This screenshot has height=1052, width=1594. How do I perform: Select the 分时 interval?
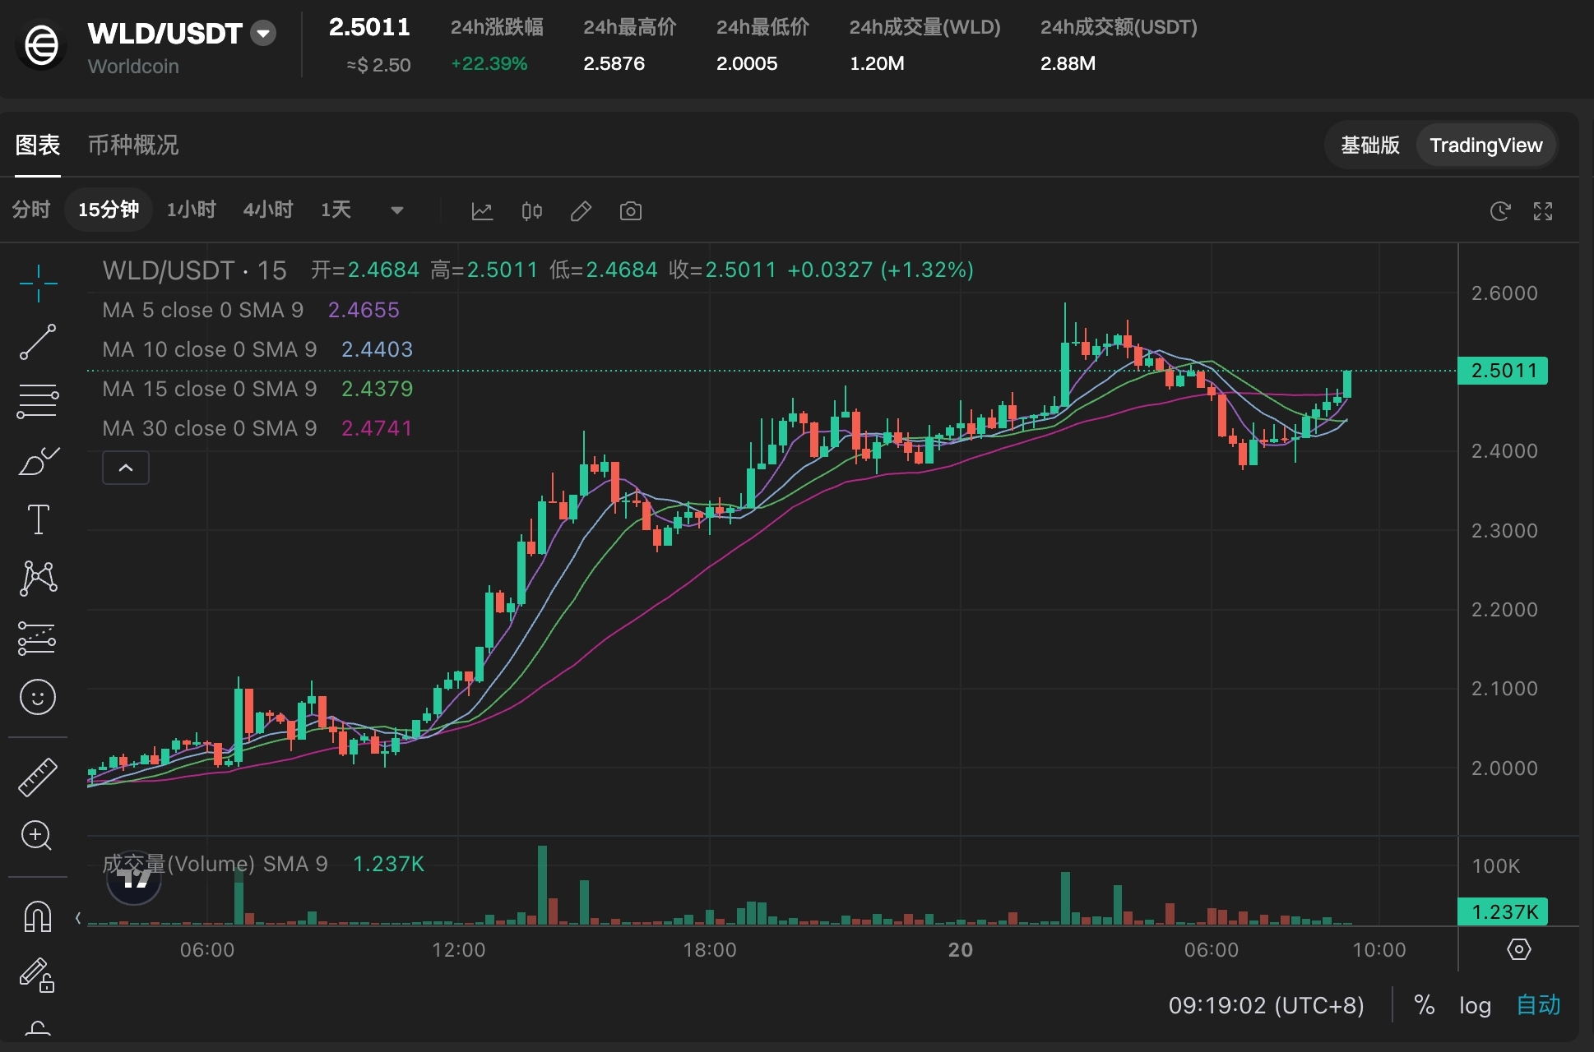tap(31, 210)
